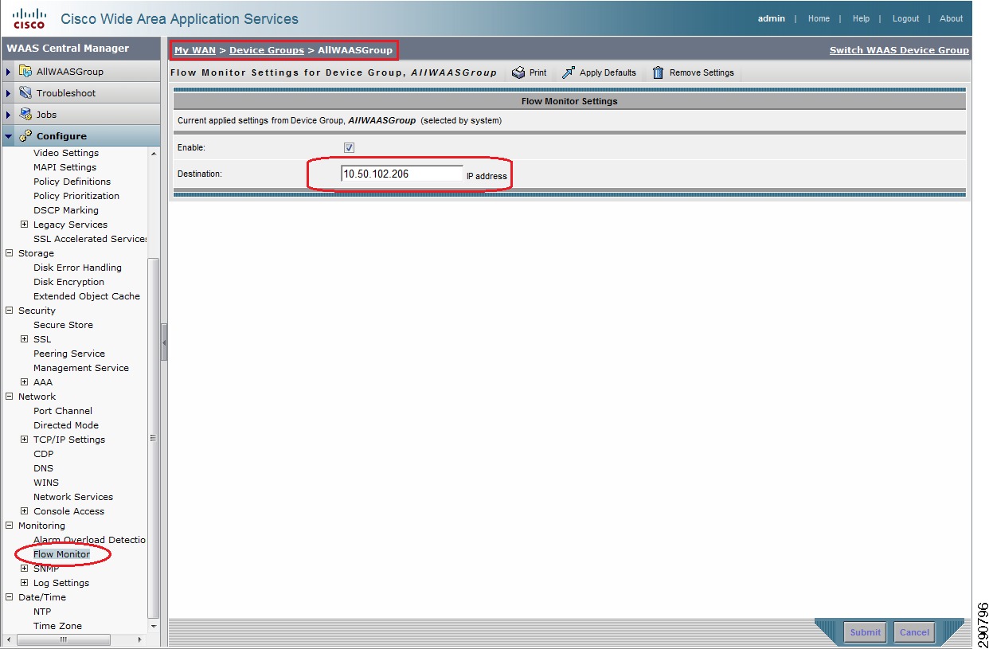Screen dimensions: 989x649
Task: Expand the Jobs menu arrow
Action: point(9,115)
